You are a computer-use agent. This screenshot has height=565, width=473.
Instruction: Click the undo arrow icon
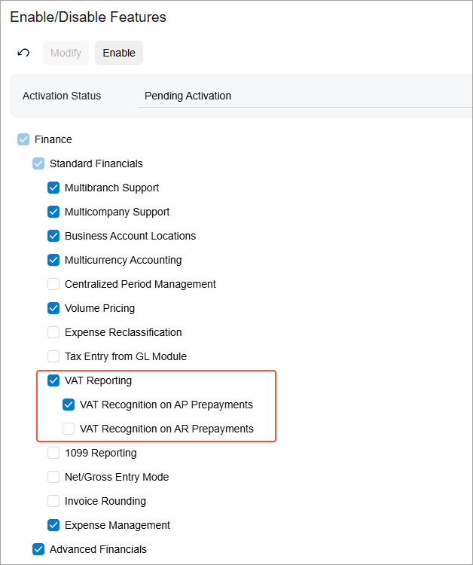click(23, 53)
